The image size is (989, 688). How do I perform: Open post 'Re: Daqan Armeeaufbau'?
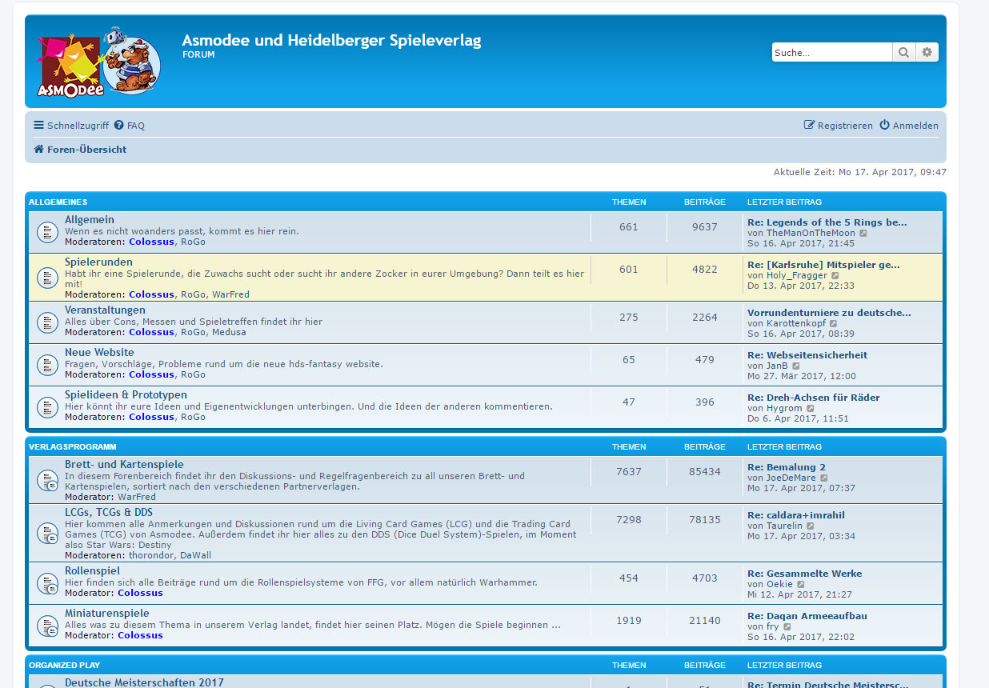pyautogui.click(x=807, y=616)
